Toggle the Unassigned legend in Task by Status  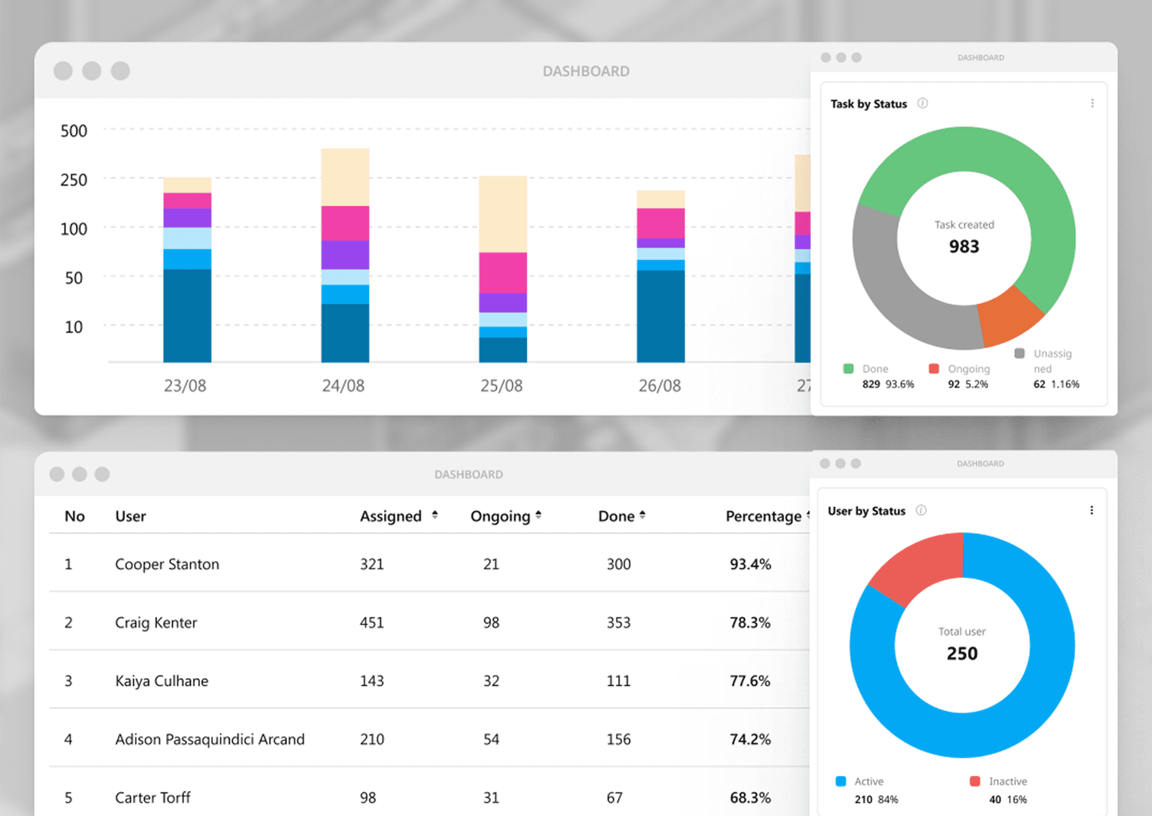(x=1018, y=353)
